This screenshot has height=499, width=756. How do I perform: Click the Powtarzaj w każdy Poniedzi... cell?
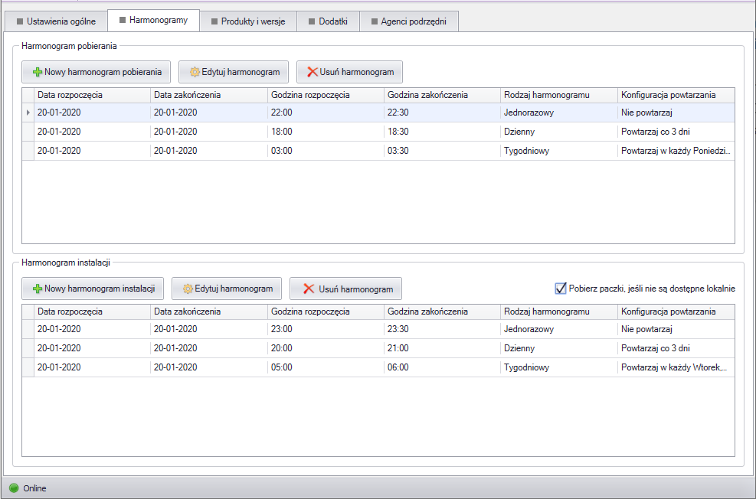coord(676,151)
